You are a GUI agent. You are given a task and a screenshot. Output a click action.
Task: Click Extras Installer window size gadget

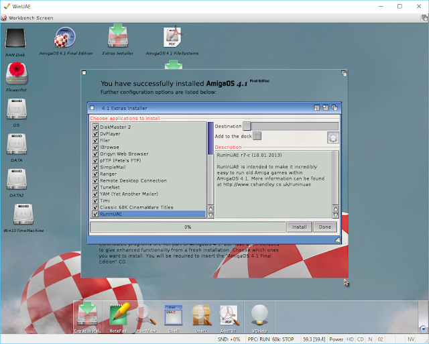point(337,240)
